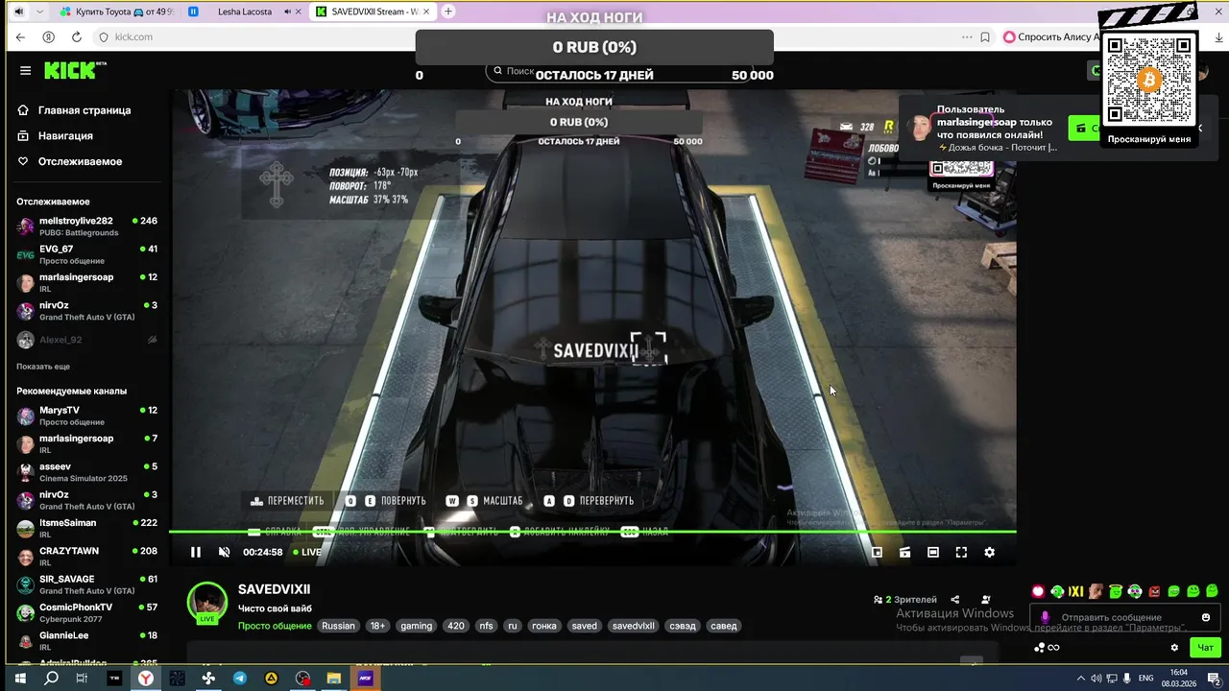Open the emoji picker in chat
Screen dimensions: 1229x691
(1206, 617)
